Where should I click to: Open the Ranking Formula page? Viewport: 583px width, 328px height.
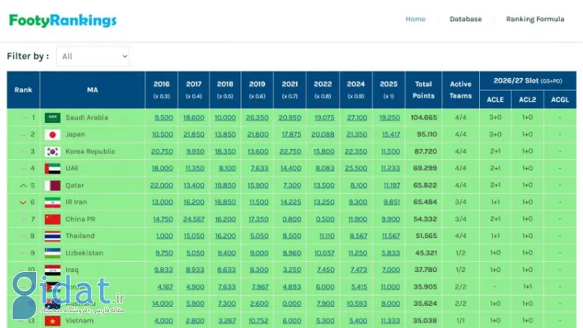point(535,19)
